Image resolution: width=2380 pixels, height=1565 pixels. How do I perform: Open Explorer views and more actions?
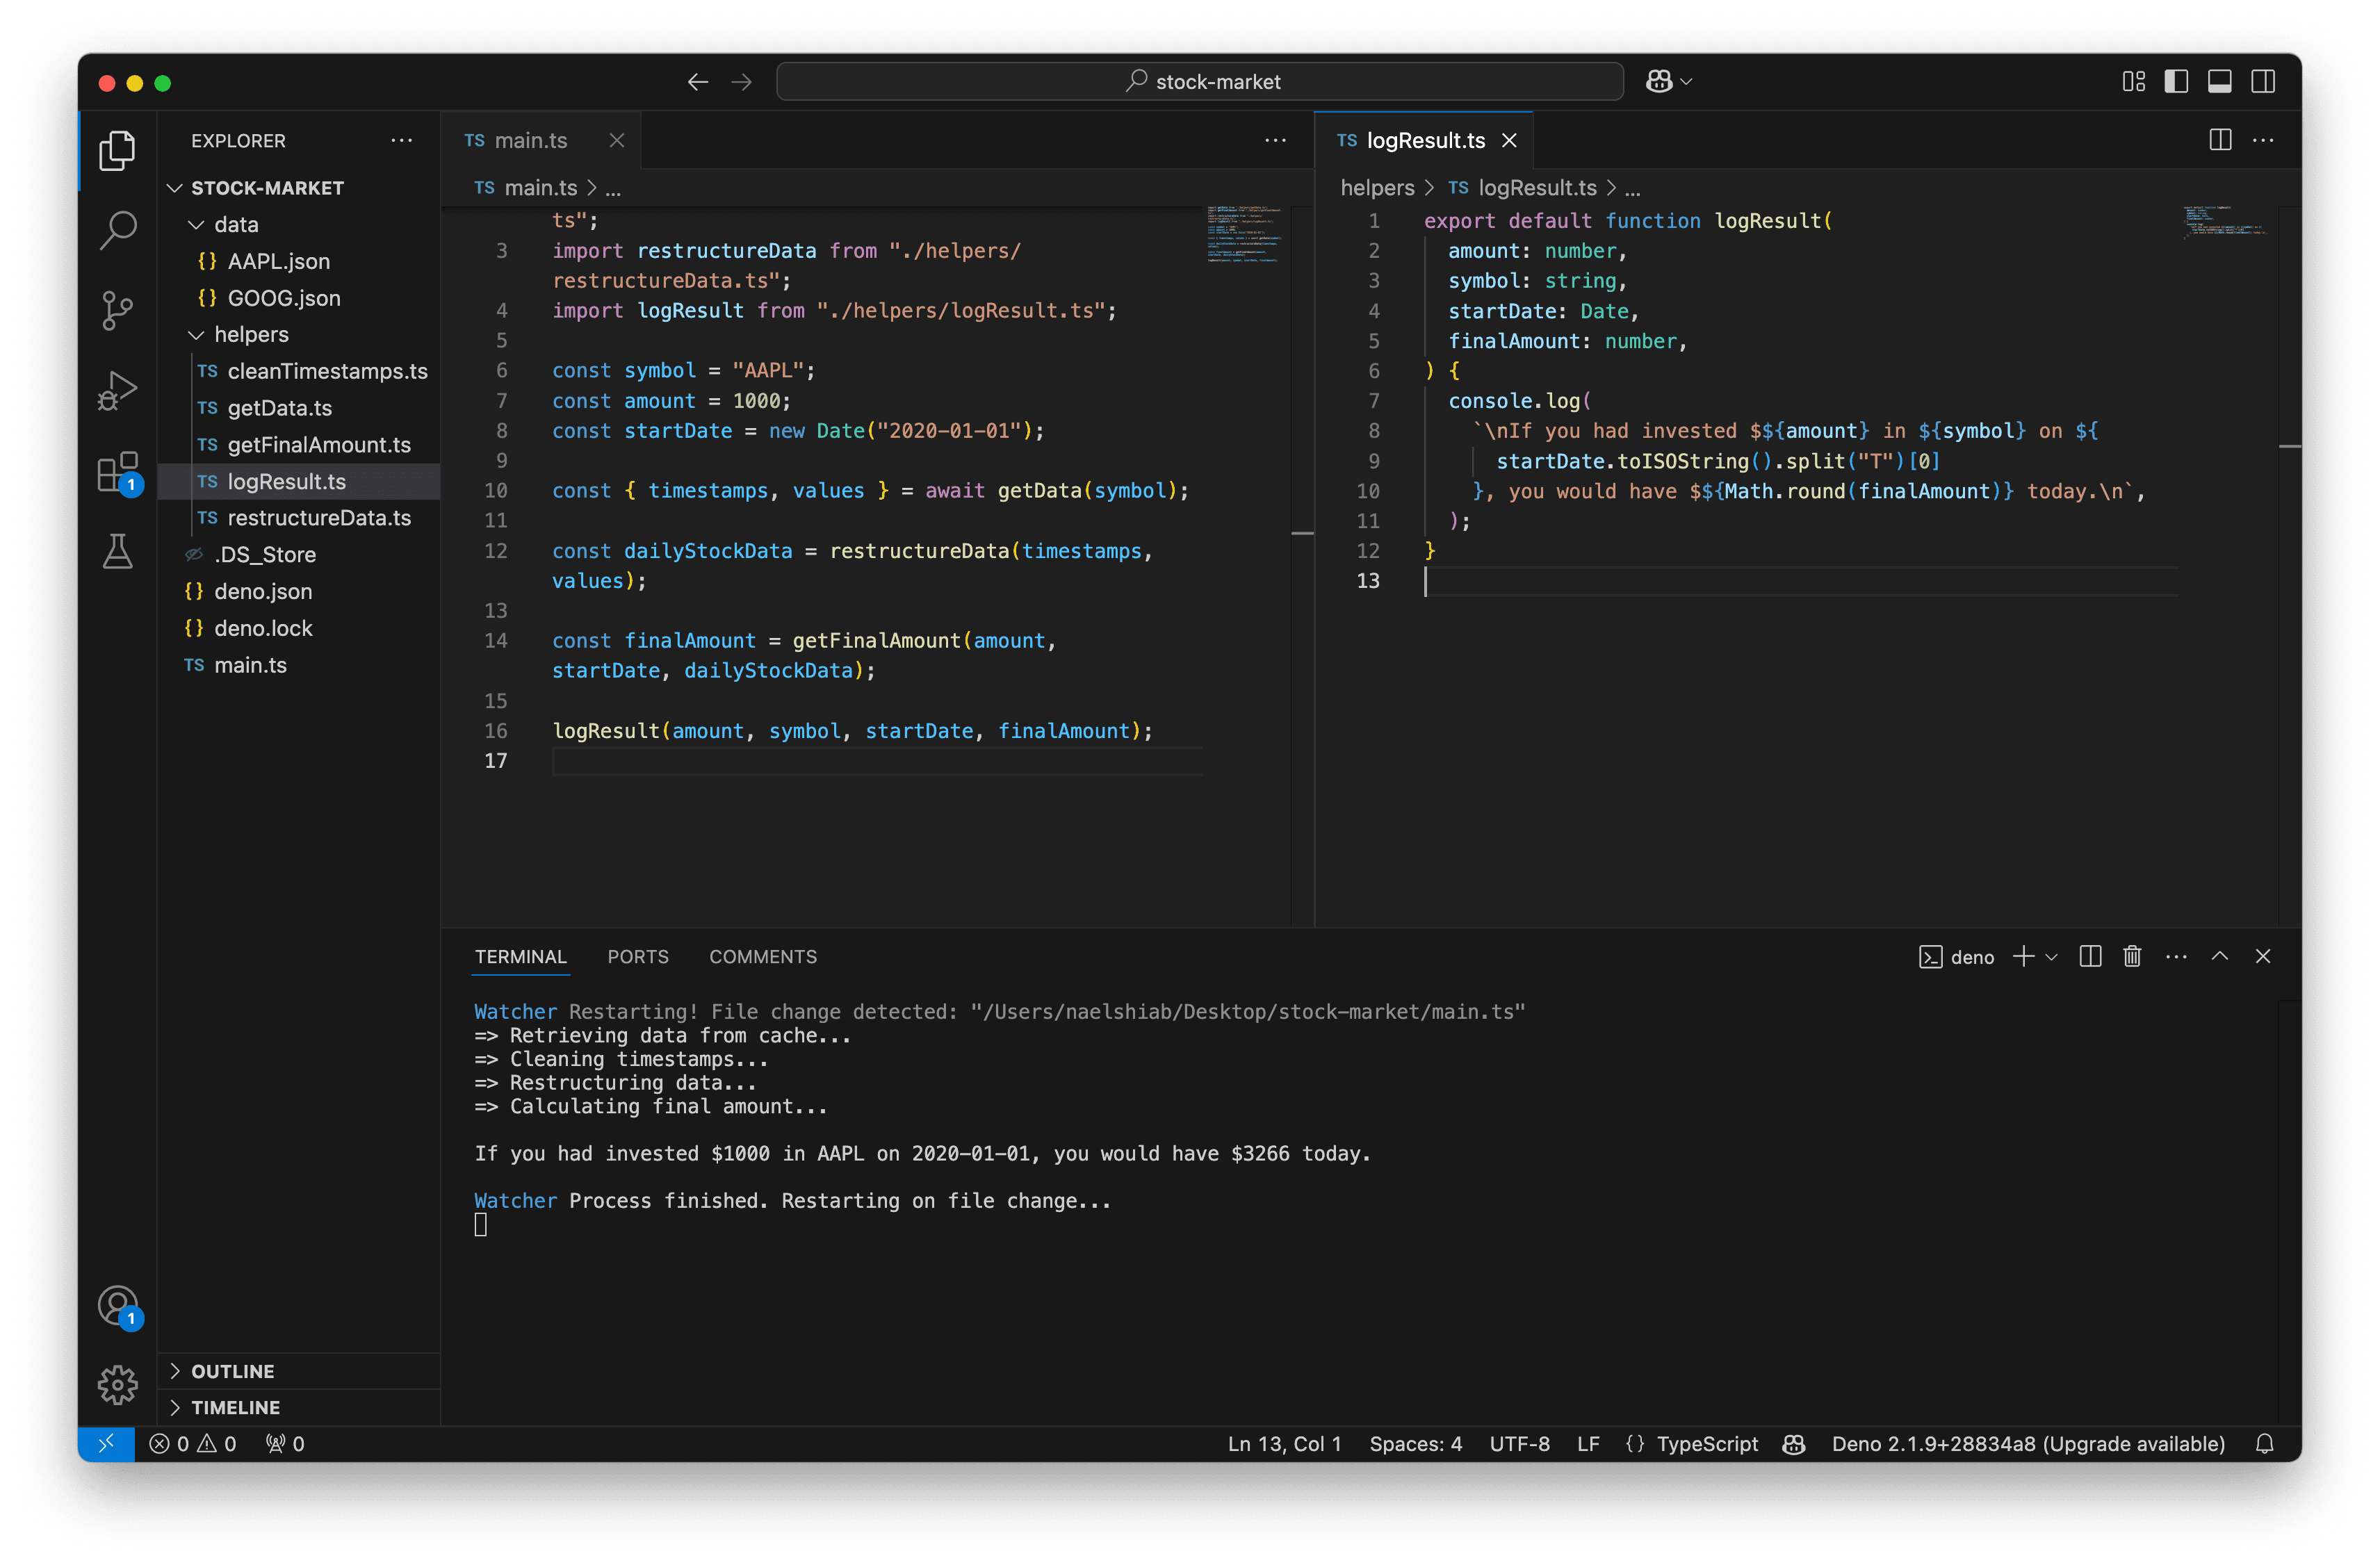pyautogui.click(x=402, y=140)
